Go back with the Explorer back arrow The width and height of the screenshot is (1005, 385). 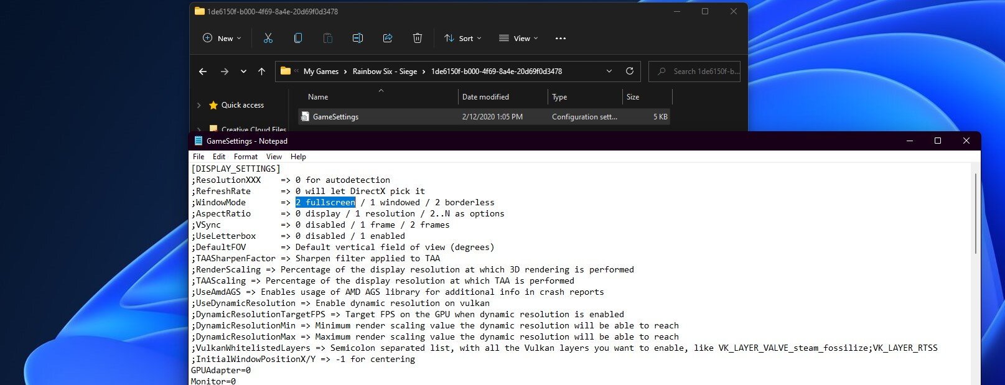[x=203, y=72]
